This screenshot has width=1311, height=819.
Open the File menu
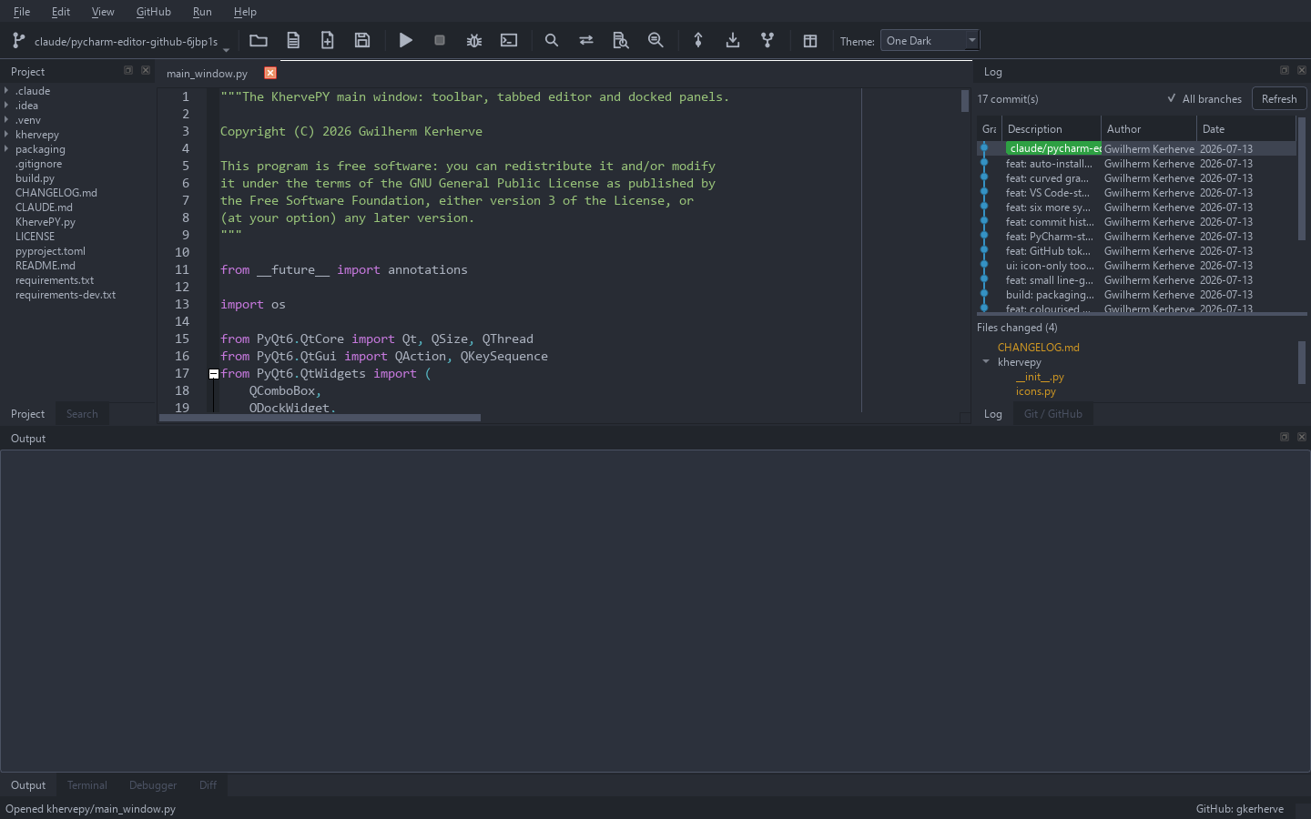tap(22, 11)
